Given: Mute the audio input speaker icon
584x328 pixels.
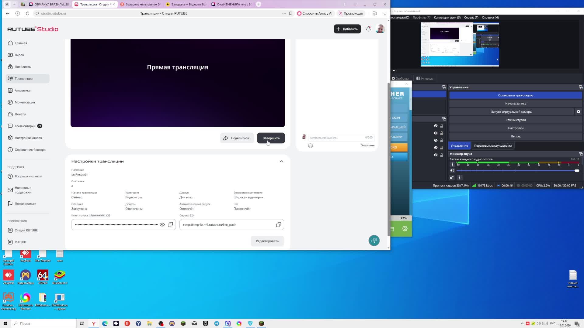Looking at the screenshot, I should click(452, 171).
